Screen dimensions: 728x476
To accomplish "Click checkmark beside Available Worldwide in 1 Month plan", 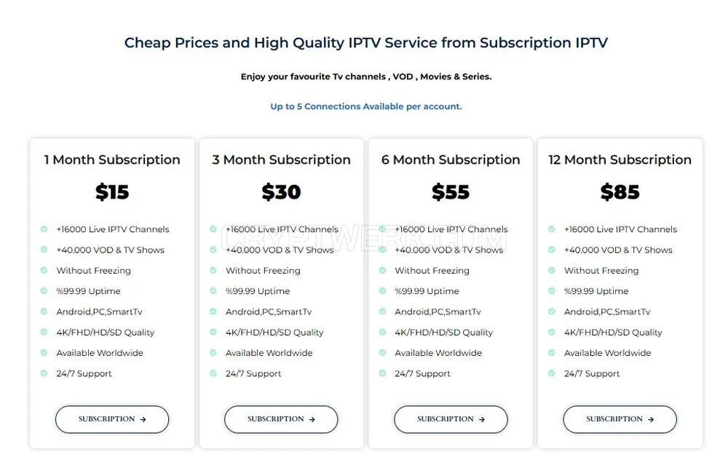I will [x=44, y=352].
